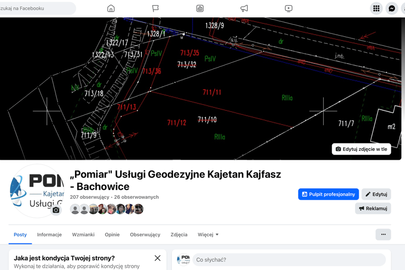Switch to the Posty tab
Viewport: 405px width, 270px height.
pos(20,235)
